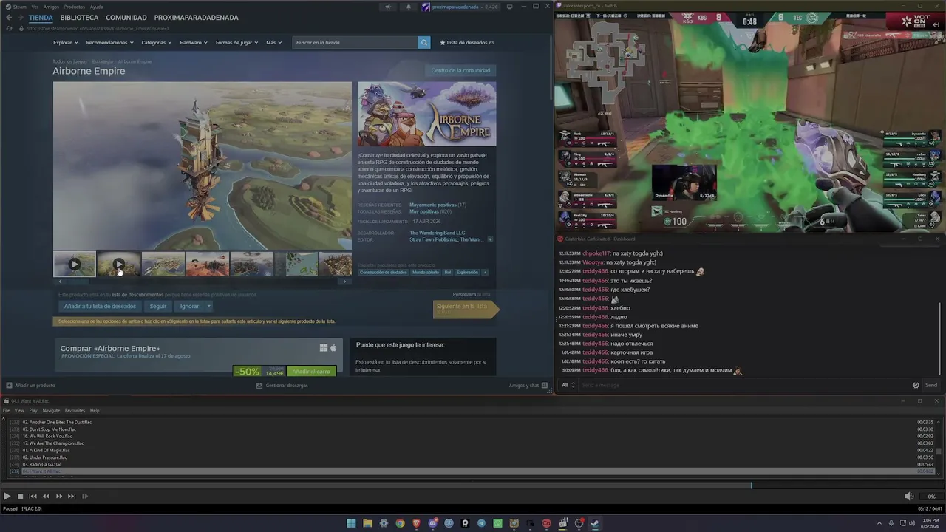Expand the Ignorar options arrow
The width and height of the screenshot is (946, 532).
coord(208,306)
